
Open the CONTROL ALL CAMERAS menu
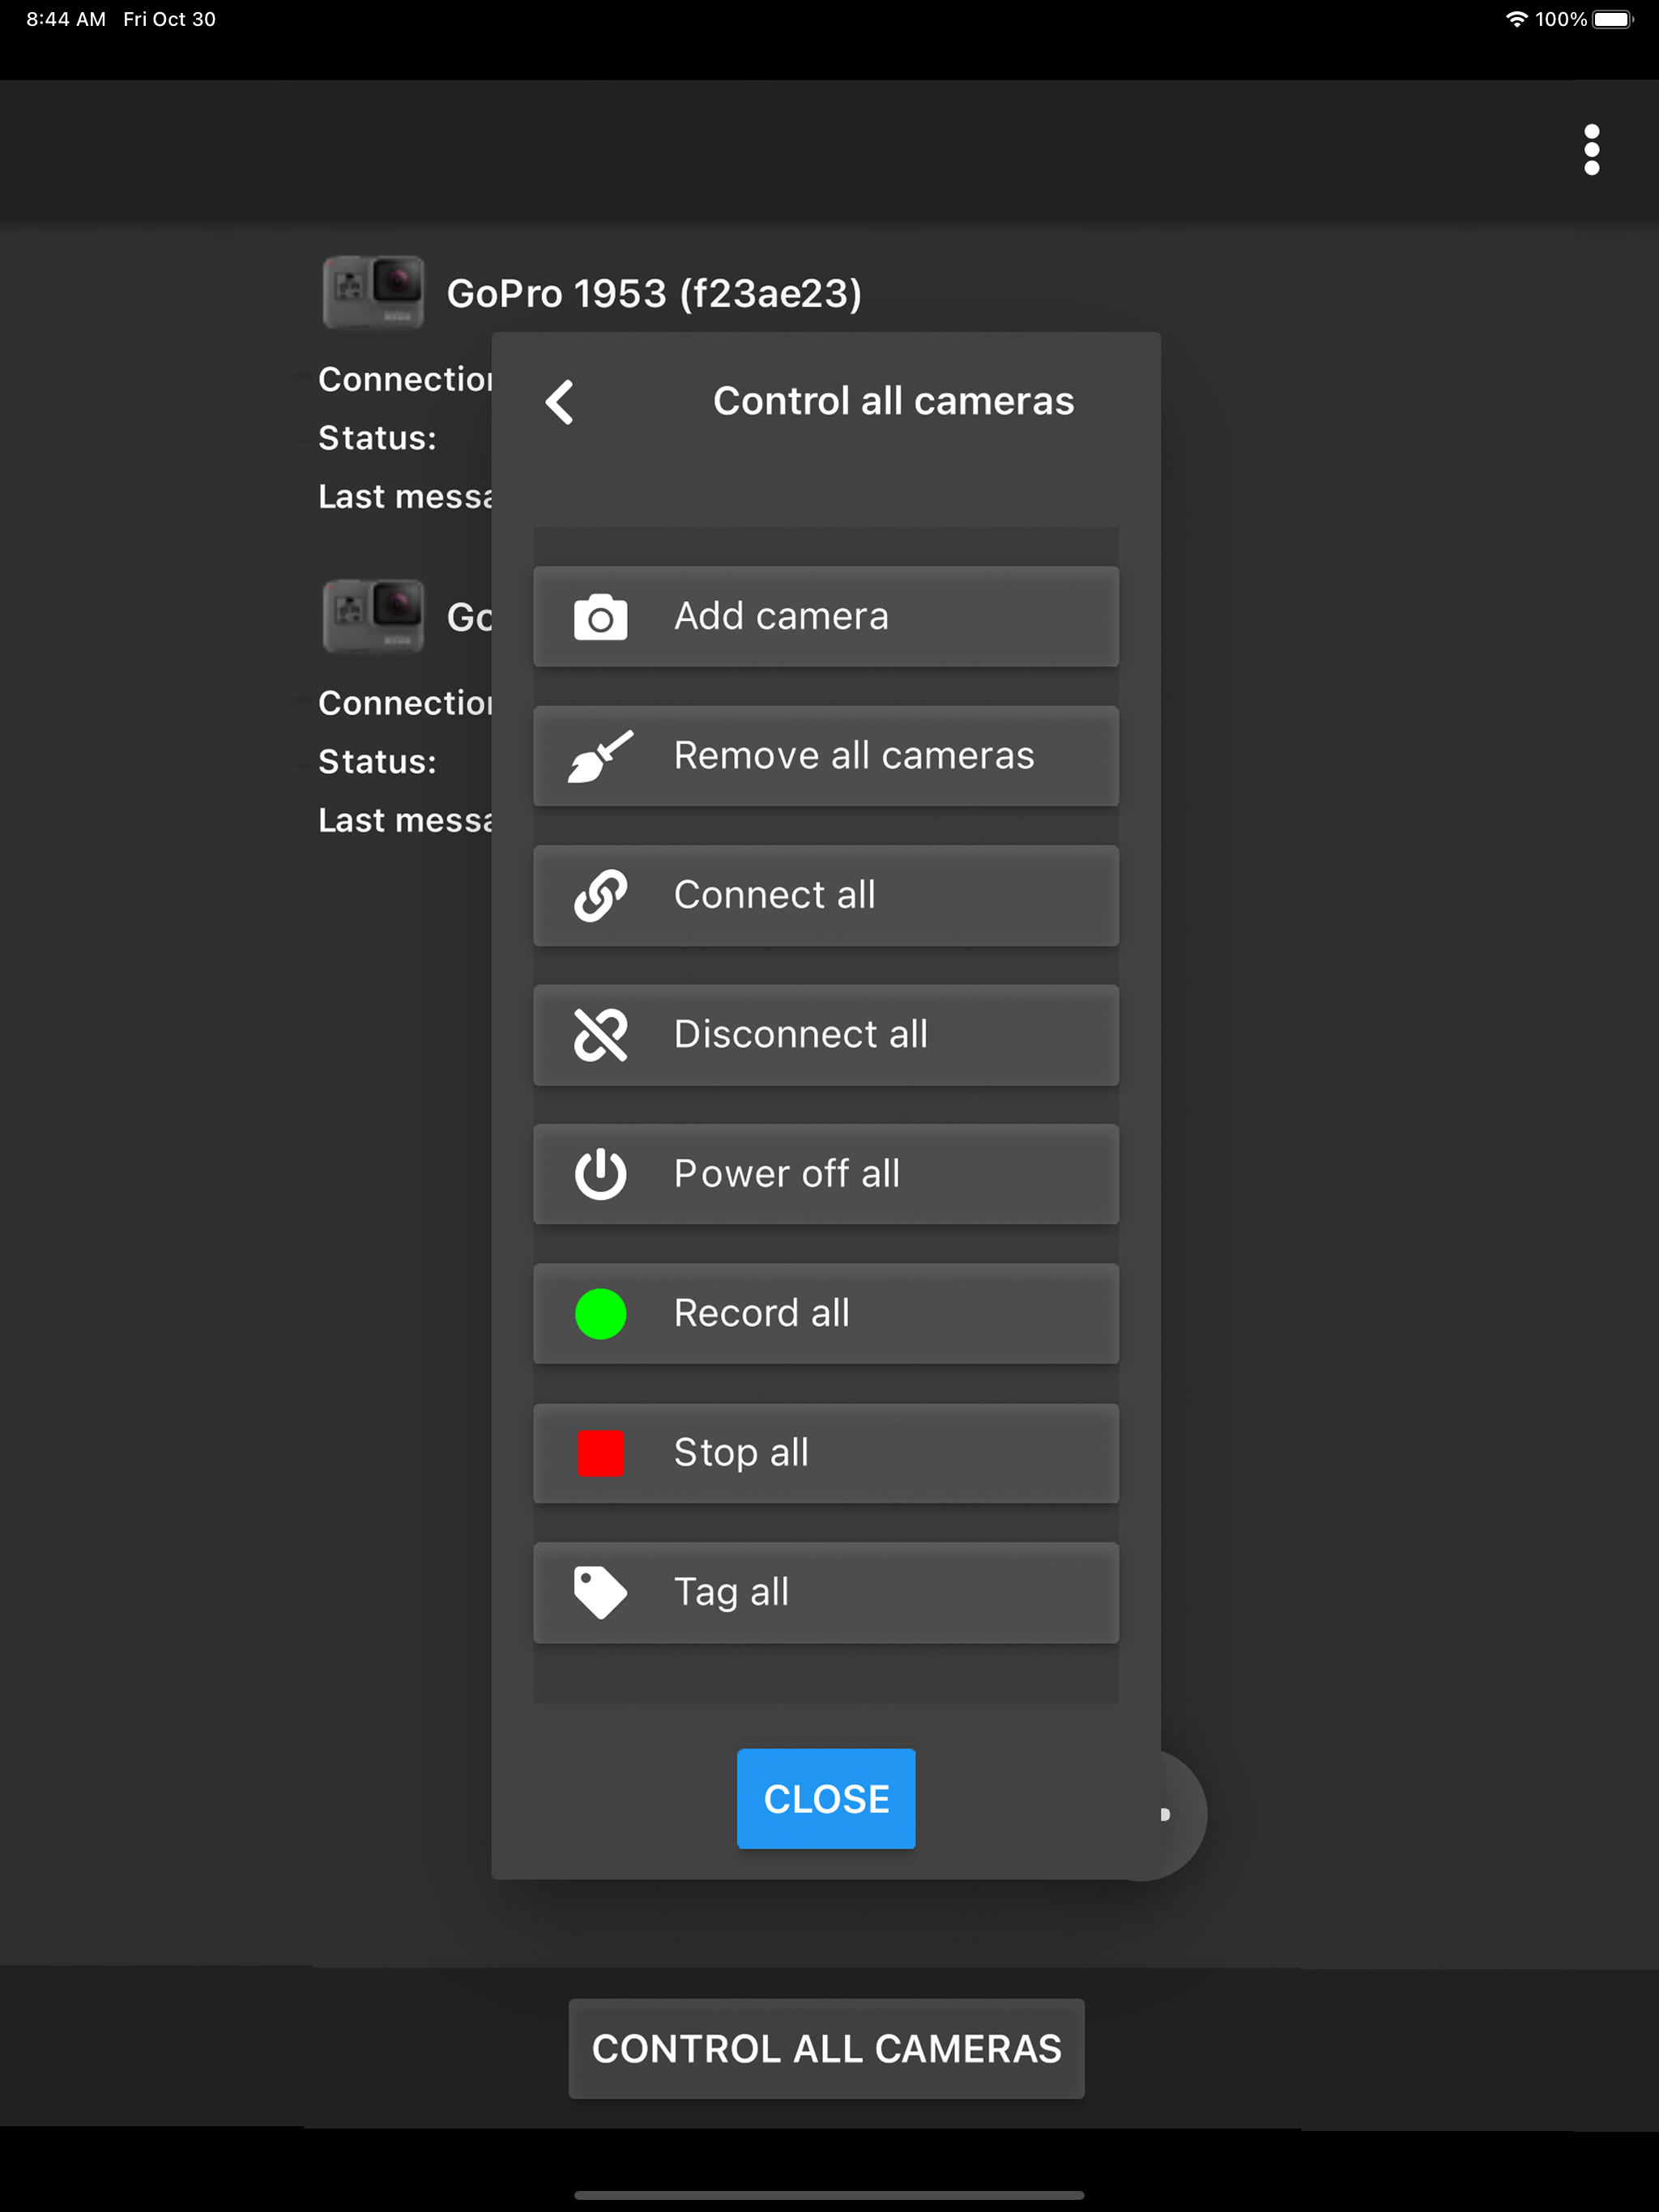click(825, 2048)
